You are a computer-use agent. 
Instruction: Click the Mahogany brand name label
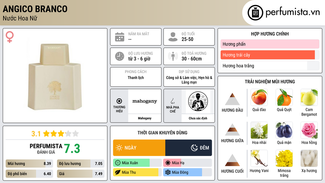(145, 118)
